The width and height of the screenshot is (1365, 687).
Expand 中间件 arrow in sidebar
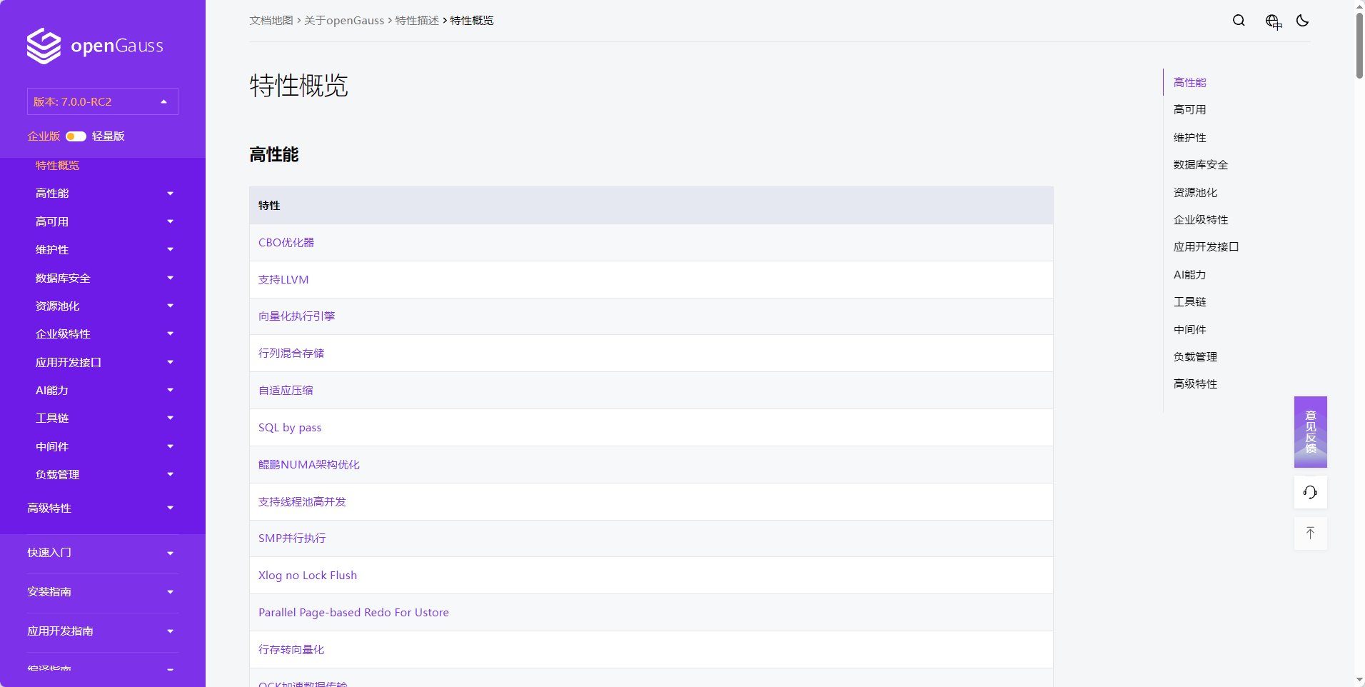click(170, 446)
